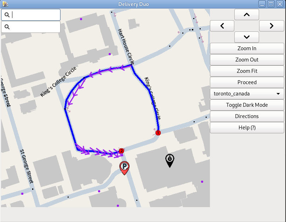Open the Directions panel
The width and height of the screenshot is (286, 222).
[247, 116]
